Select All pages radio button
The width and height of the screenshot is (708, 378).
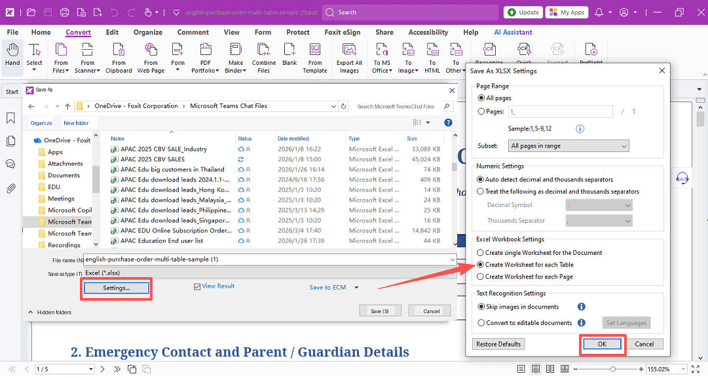[481, 98]
